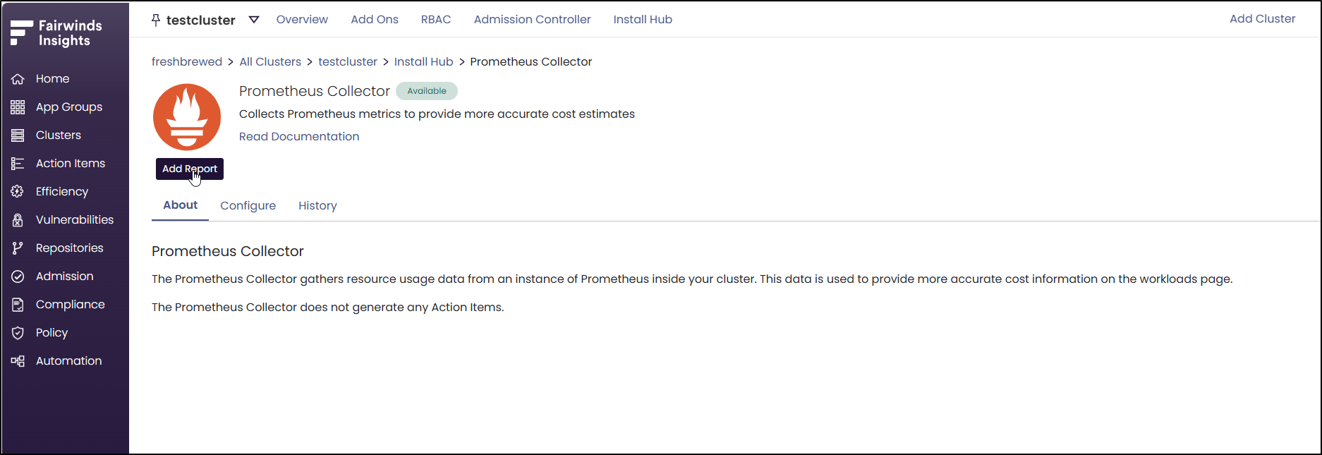Switch to the History tab

point(317,205)
